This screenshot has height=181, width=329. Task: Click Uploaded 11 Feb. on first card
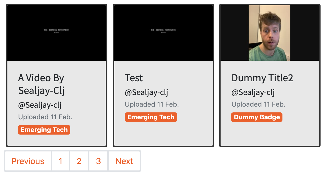45,117
